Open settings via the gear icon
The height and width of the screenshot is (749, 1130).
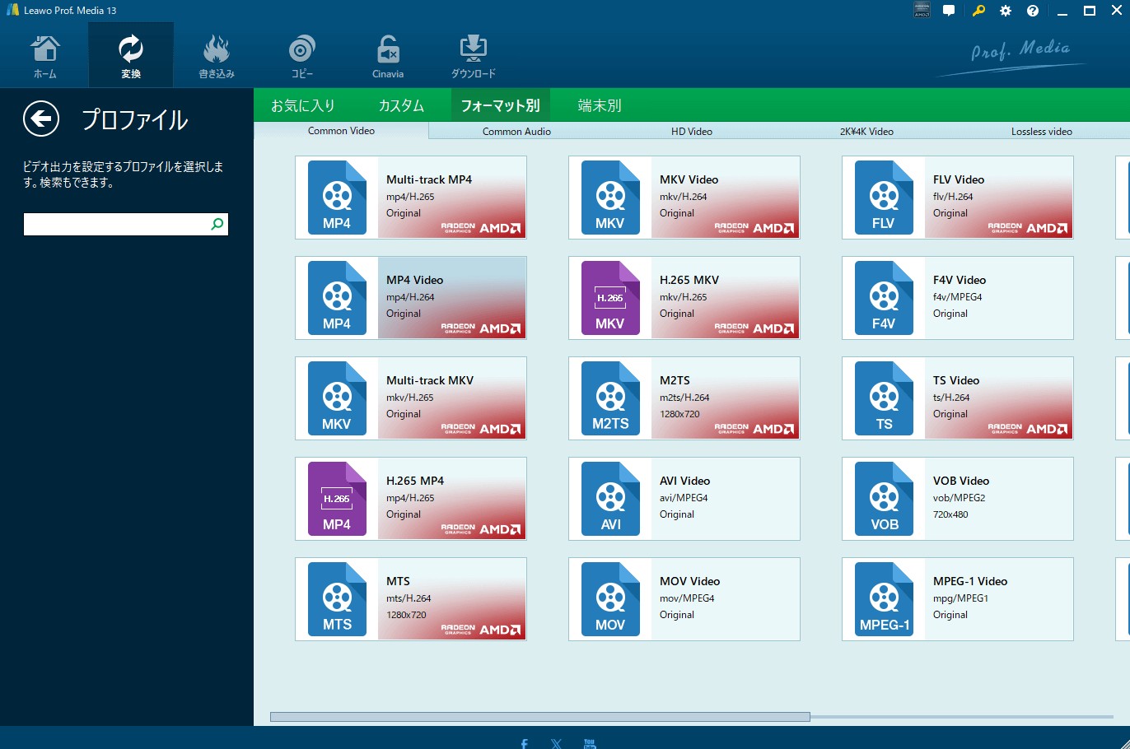pos(1006,11)
